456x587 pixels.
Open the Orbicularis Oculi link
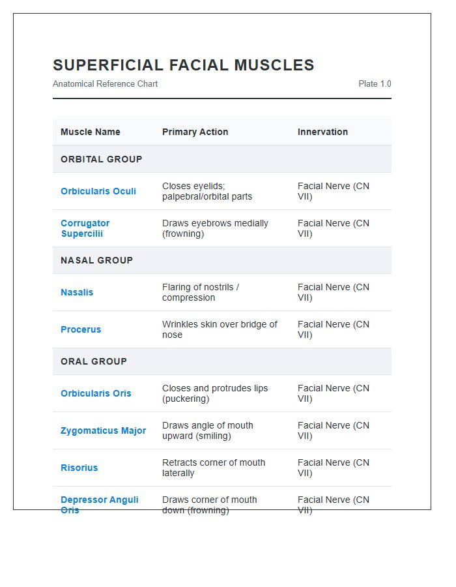coord(98,191)
